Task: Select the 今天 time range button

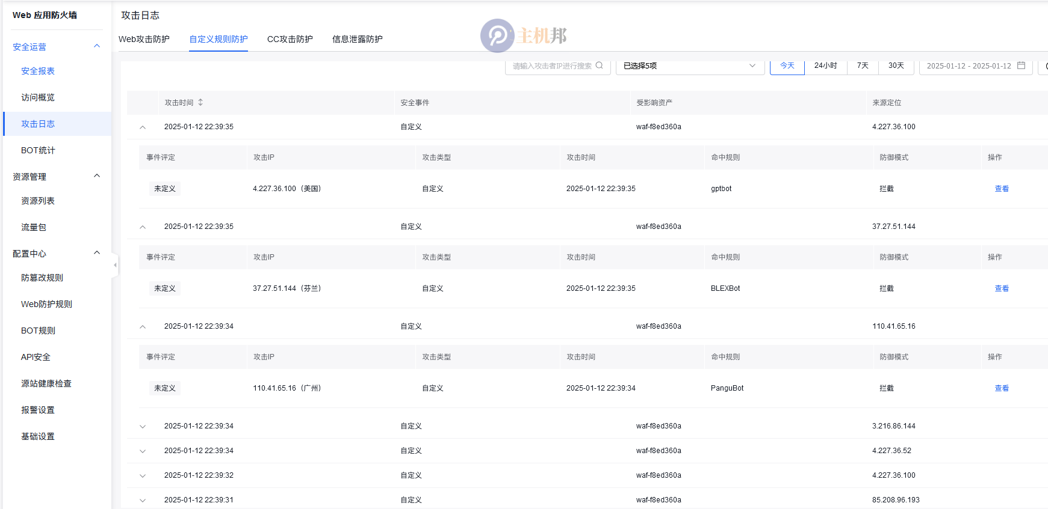Action: pyautogui.click(x=787, y=66)
